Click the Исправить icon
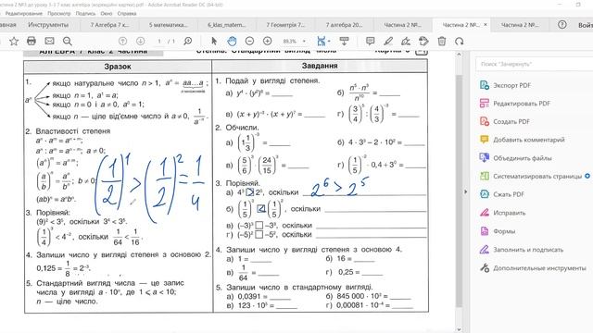Viewport: 593px width, 333px height. click(485, 213)
